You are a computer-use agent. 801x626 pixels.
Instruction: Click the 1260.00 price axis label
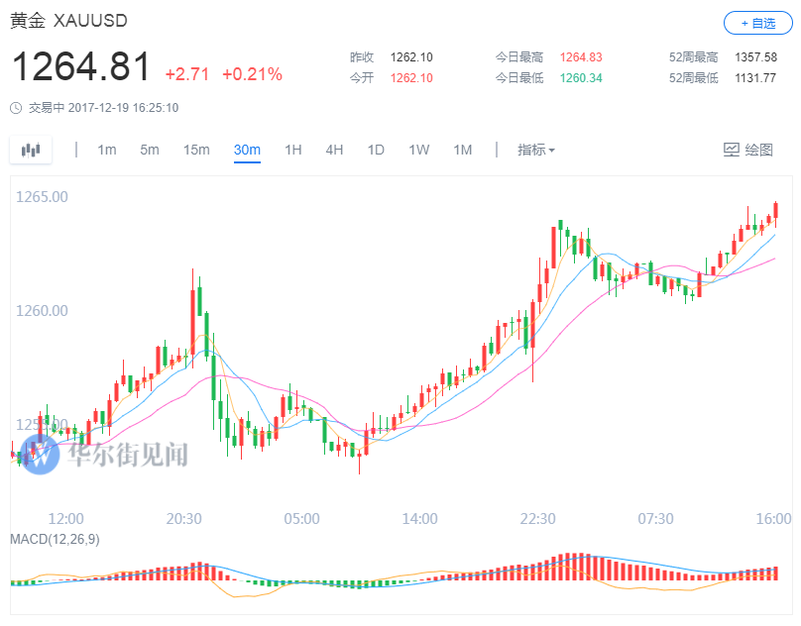pyautogui.click(x=42, y=310)
